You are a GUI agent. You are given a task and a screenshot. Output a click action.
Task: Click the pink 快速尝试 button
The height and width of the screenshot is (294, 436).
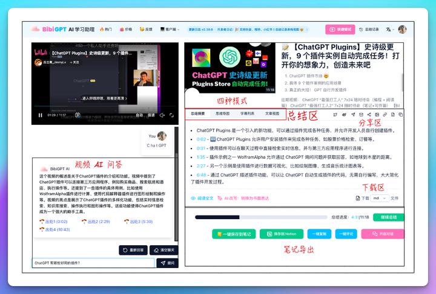[x=340, y=30]
